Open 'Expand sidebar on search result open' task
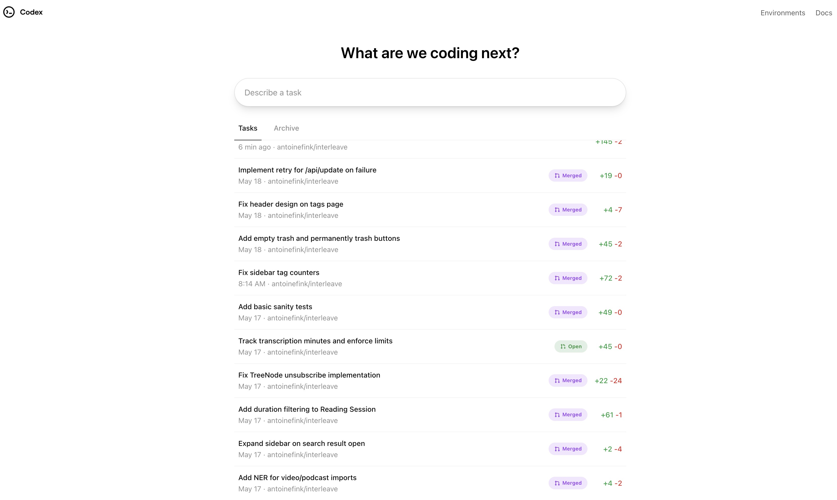 click(301, 443)
